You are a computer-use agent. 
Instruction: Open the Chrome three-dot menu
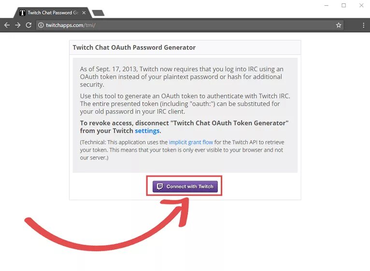(x=363, y=25)
